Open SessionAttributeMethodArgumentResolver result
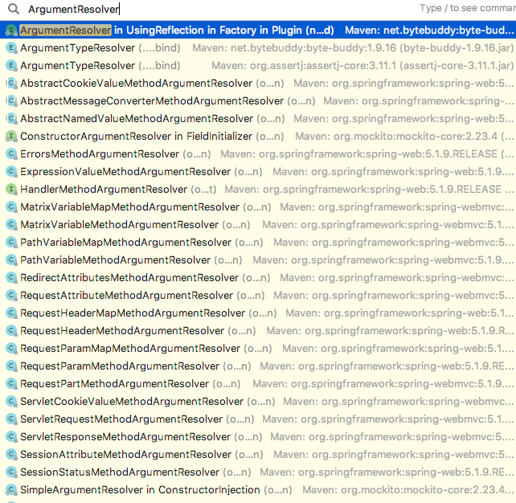 click(x=258, y=454)
